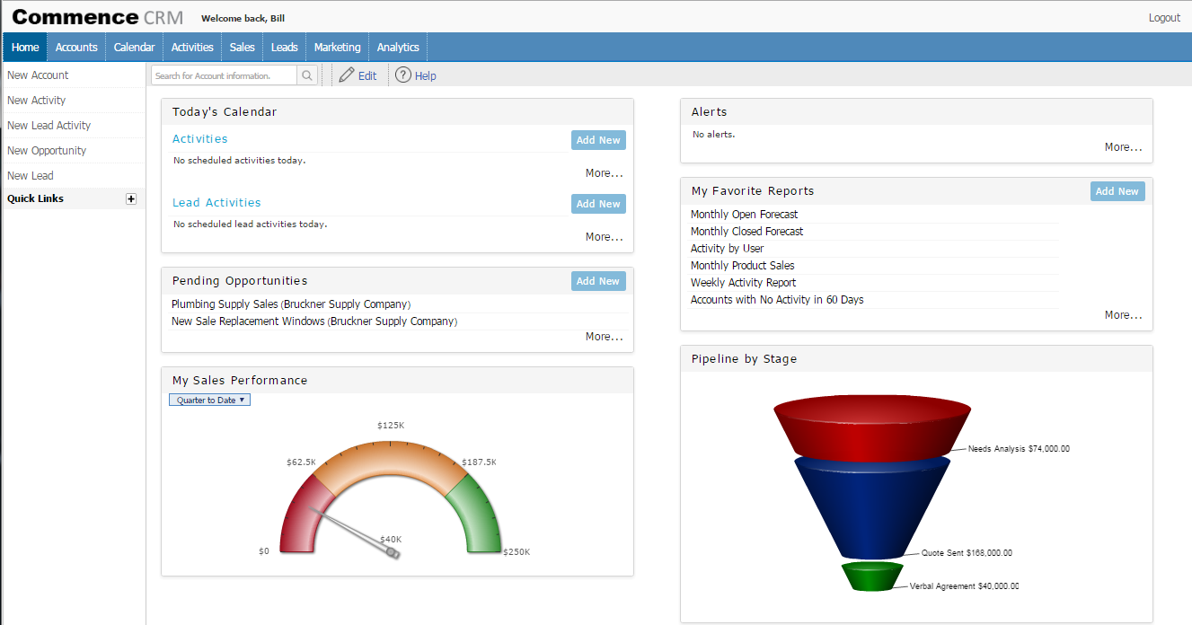Open Plumbing Supply Sales opportunity
1192x625 pixels.
click(291, 304)
